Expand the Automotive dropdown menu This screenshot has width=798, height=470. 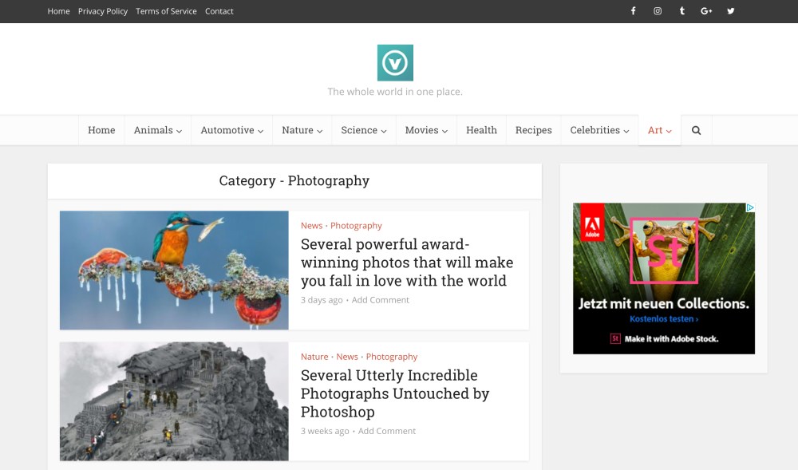[x=231, y=130]
